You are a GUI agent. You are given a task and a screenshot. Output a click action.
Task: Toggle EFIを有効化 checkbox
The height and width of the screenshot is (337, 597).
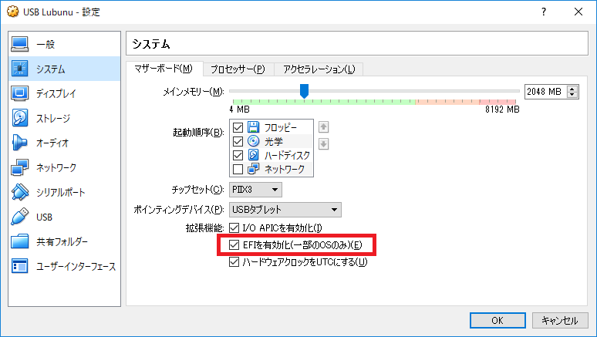[x=234, y=245]
